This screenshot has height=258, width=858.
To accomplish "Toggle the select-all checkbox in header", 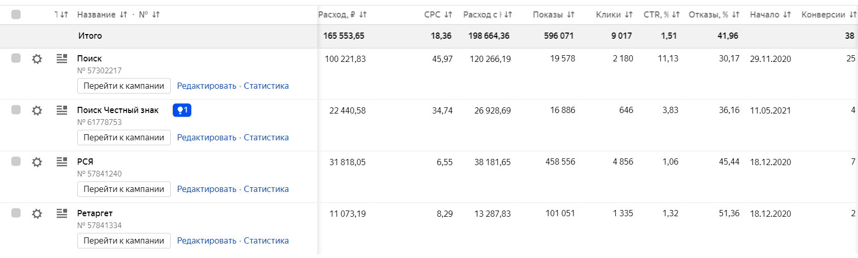I will [x=16, y=14].
